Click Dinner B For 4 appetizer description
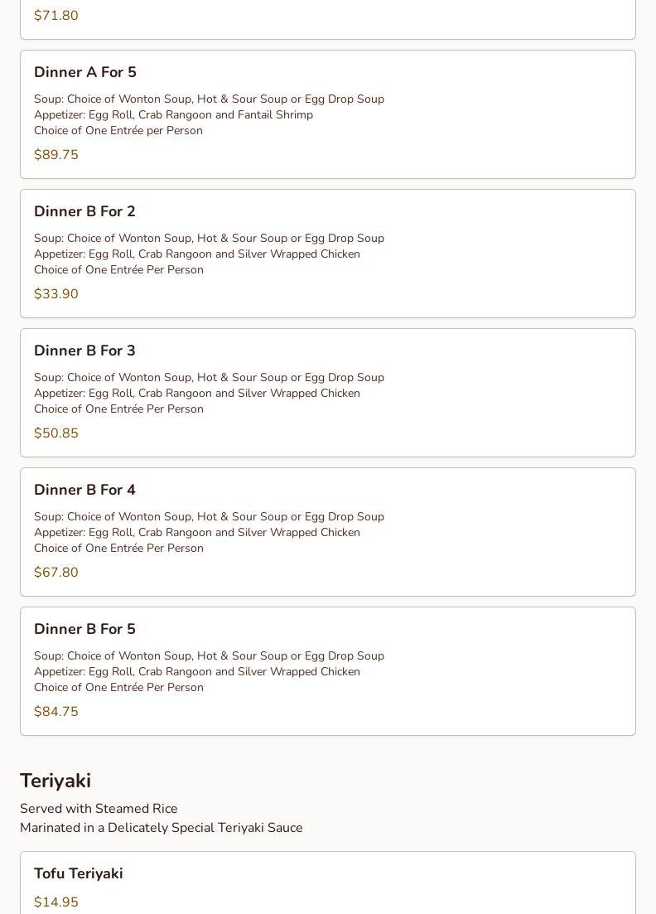Image resolution: width=656 pixels, height=914 pixels. coord(197,533)
